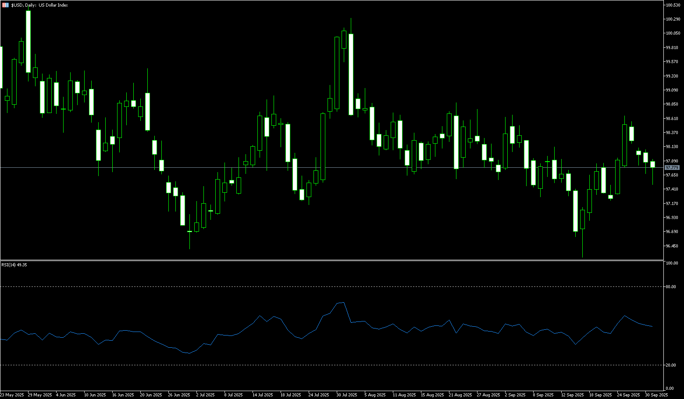Click the 100.00 label on RSI scale
684x399 pixels.
[x=671, y=263]
